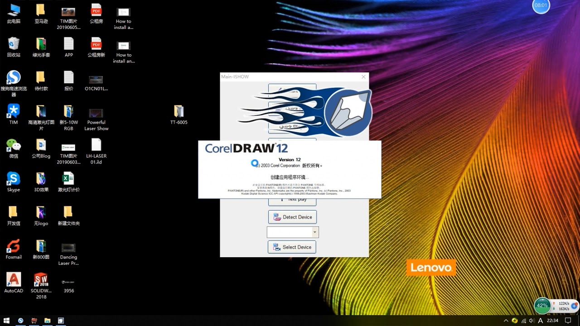Select the 微信 WeChat icon
Image resolution: width=580 pixels, height=326 pixels.
(14, 148)
